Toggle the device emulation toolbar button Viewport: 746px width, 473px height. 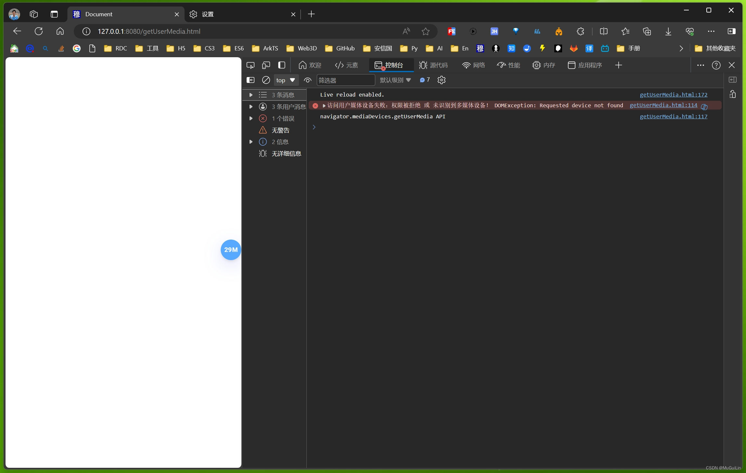[265, 65]
